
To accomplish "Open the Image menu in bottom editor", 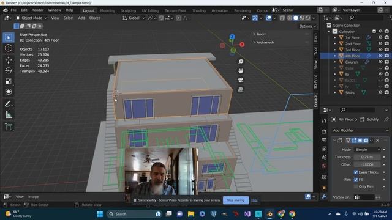I will [x=33, y=197].
